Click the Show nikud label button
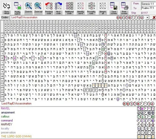The width and height of the screenshot is (156, 139). click(x=6, y=13)
